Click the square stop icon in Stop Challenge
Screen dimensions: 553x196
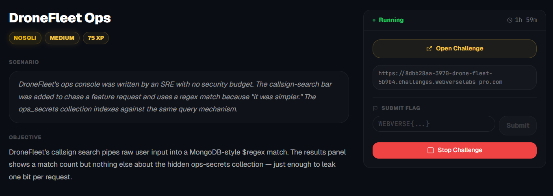[431, 150]
